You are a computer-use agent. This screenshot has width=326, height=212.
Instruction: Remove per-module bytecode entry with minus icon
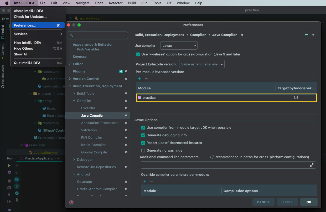click(x=146, y=79)
